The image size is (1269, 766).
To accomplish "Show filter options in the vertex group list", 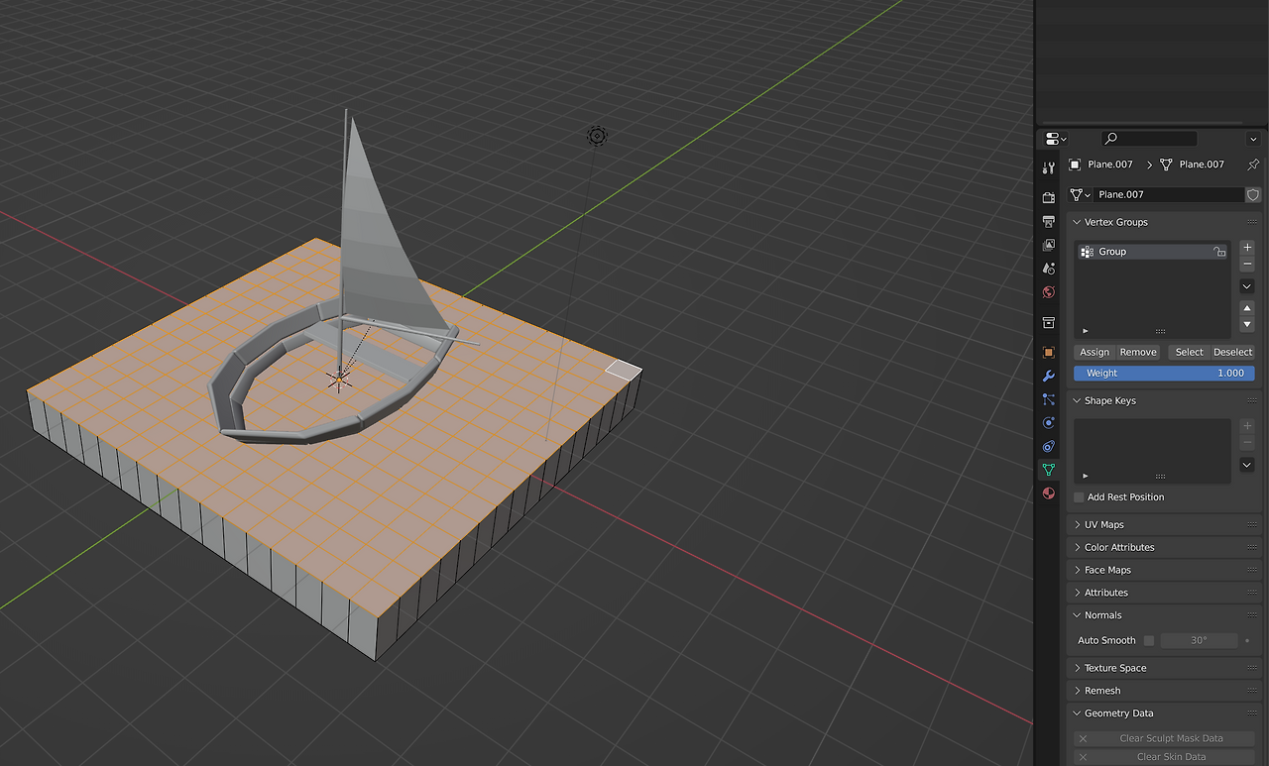I will coord(1086,331).
